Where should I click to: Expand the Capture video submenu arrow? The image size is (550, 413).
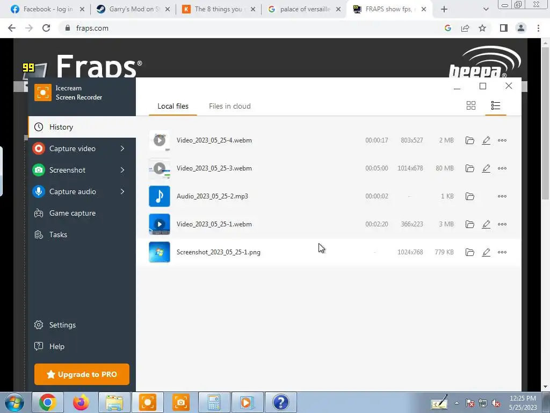point(122,148)
